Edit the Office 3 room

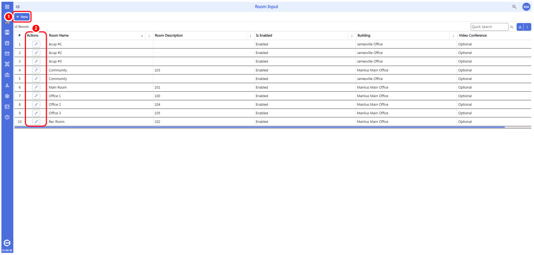pyautogui.click(x=36, y=113)
